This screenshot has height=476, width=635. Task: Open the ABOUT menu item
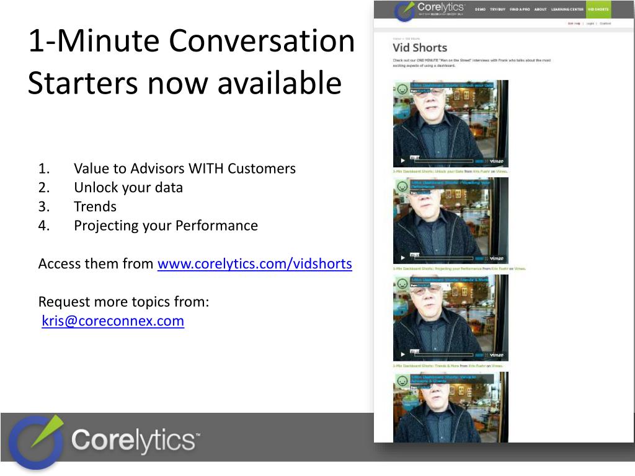click(541, 9)
